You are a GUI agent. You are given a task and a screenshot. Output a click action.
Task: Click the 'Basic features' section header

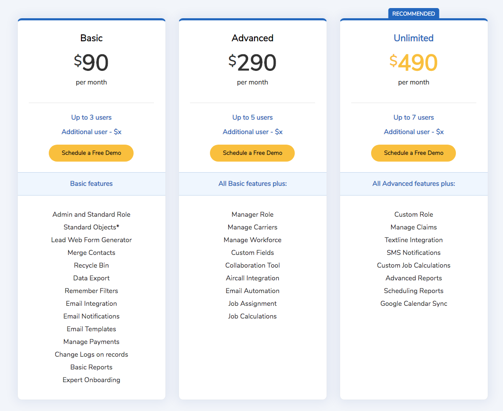click(x=91, y=184)
